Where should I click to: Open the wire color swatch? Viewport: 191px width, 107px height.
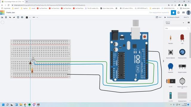point(27,17)
